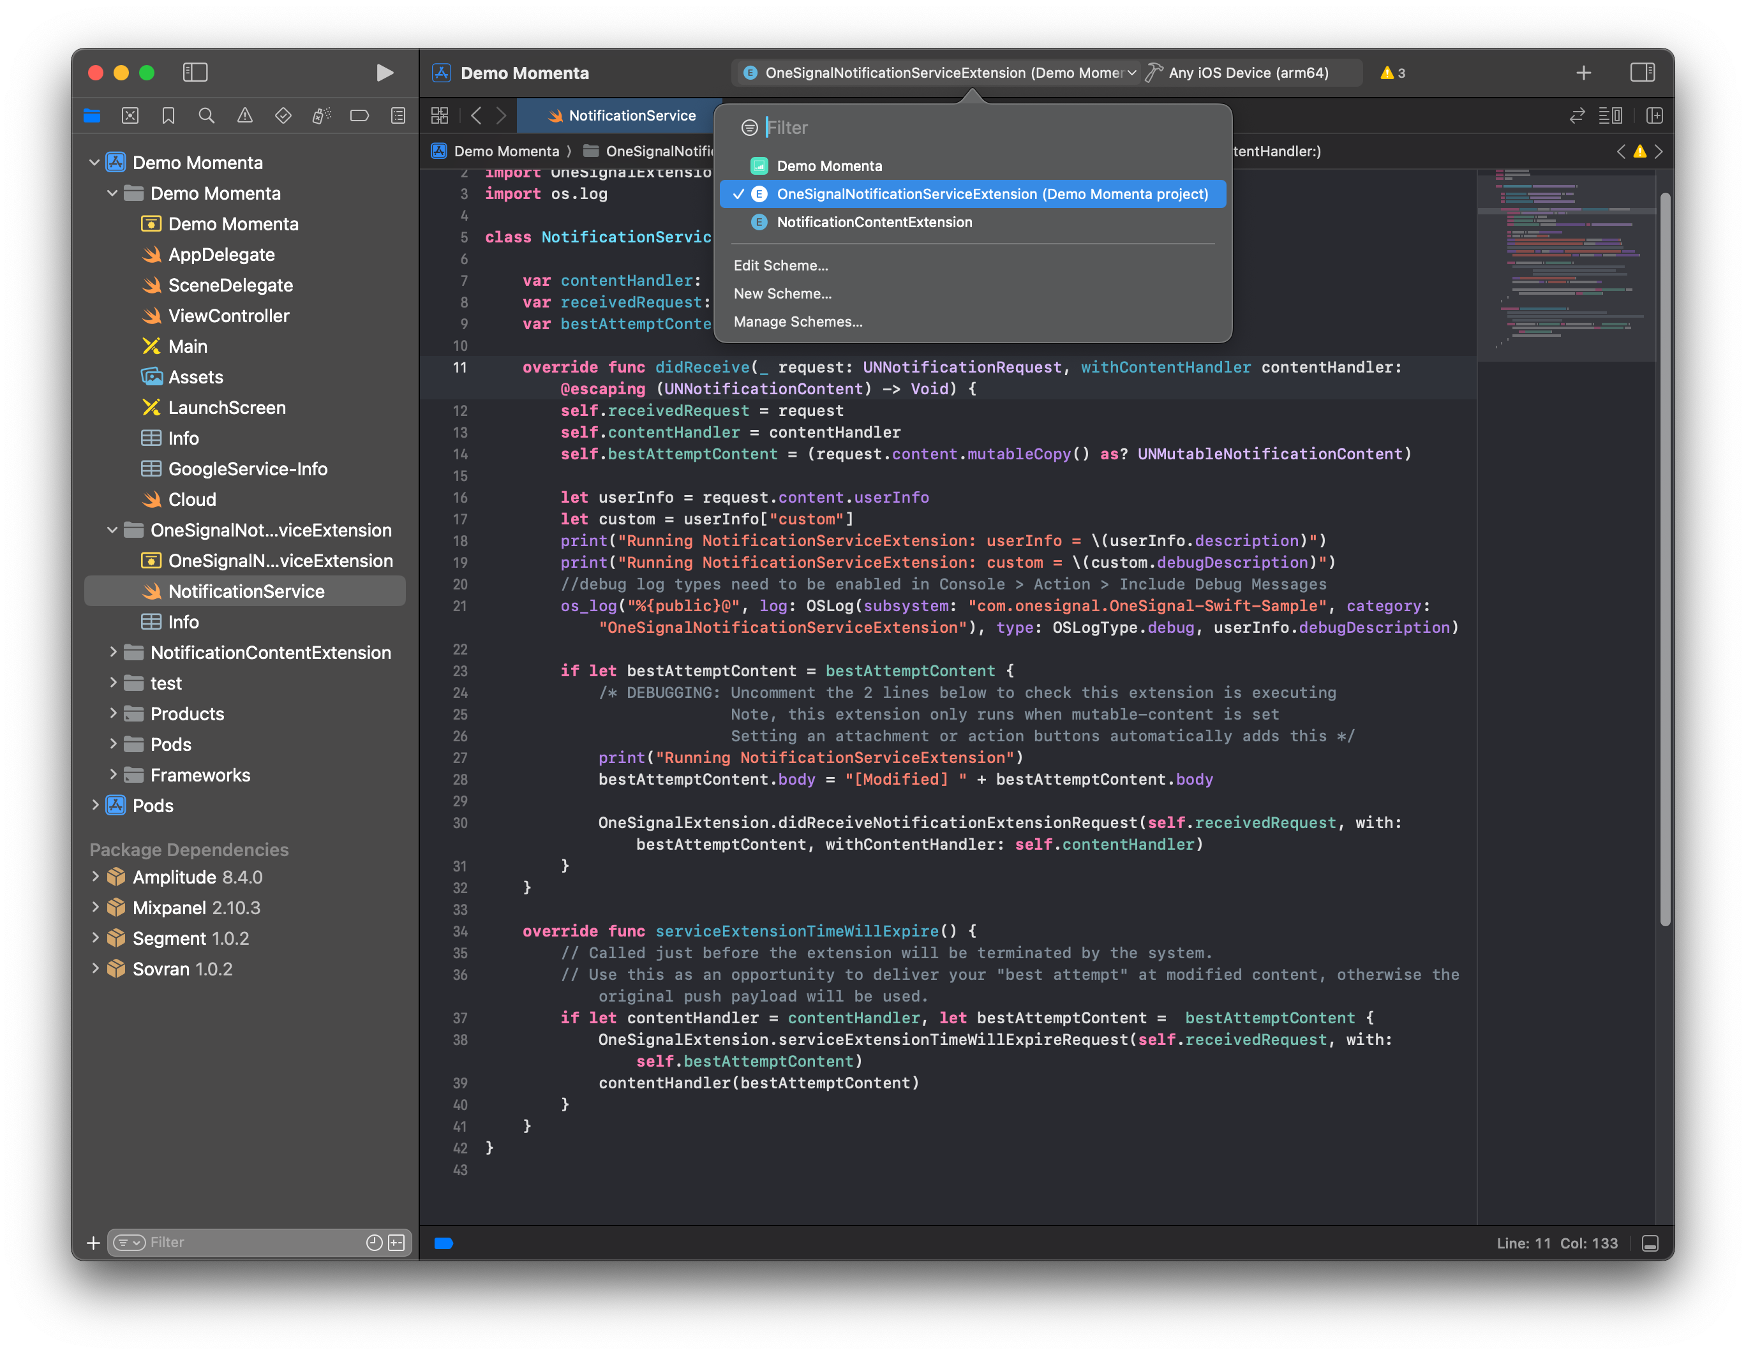The image size is (1746, 1355).
Task: Open the Issue navigator warning icon
Action: [x=244, y=116]
